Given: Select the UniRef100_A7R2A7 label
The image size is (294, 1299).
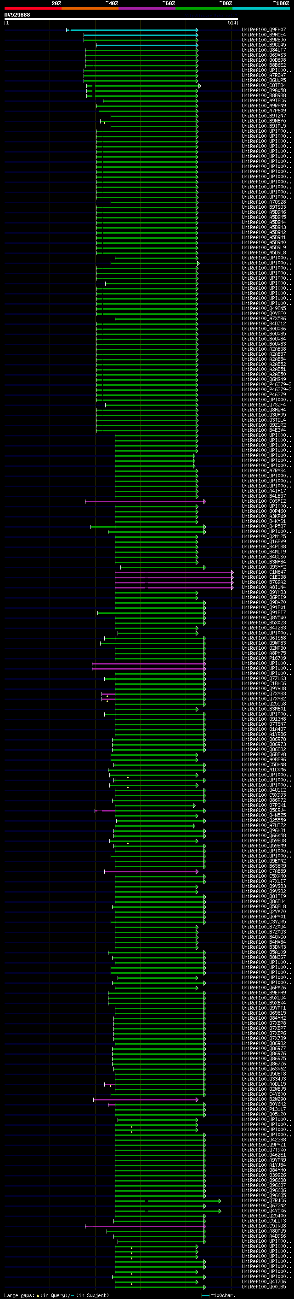Looking at the screenshot, I should point(264,75).
